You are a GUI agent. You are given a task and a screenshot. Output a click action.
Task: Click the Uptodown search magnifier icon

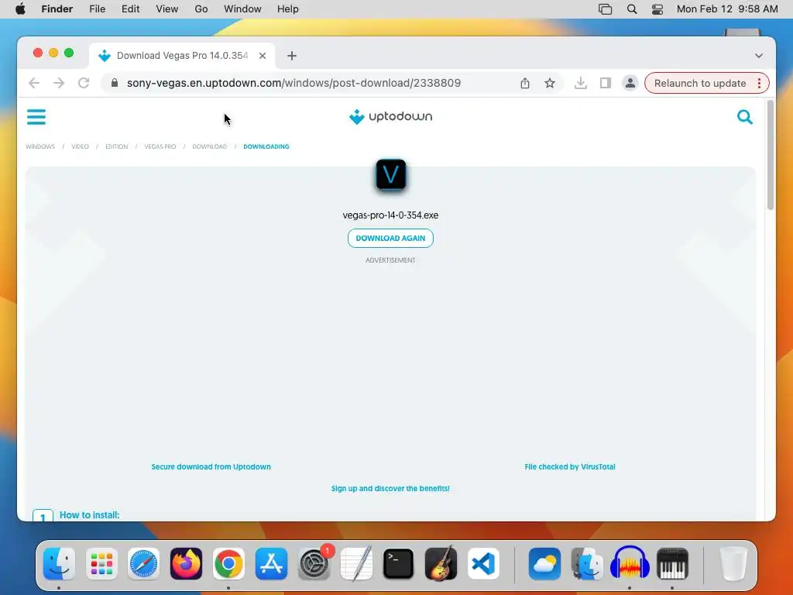point(744,117)
